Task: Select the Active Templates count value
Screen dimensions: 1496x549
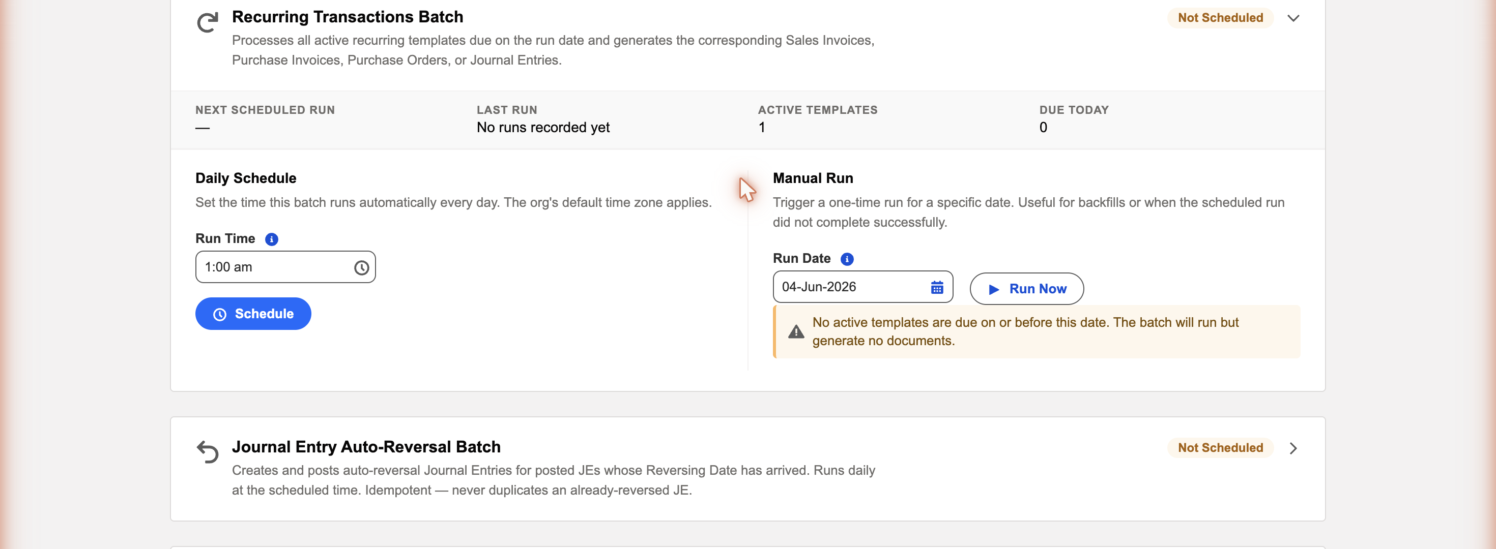Action: click(761, 128)
